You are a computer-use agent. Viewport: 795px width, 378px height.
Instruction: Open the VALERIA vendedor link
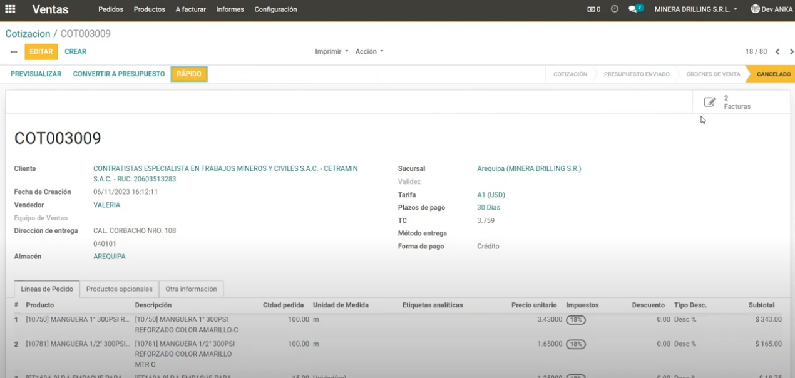106,205
